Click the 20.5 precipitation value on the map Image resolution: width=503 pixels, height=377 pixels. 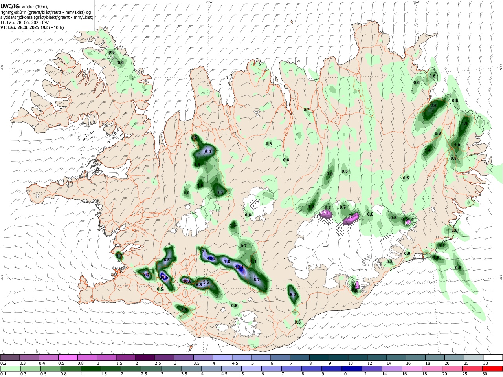[164, 277]
